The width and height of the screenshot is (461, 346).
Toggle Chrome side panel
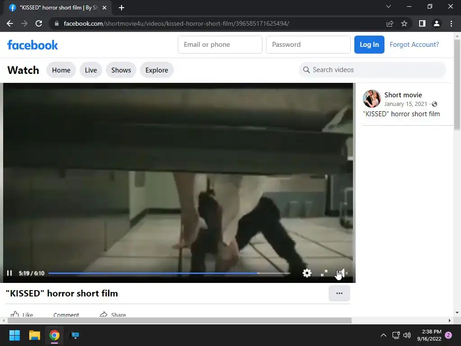click(x=422, y=23)
